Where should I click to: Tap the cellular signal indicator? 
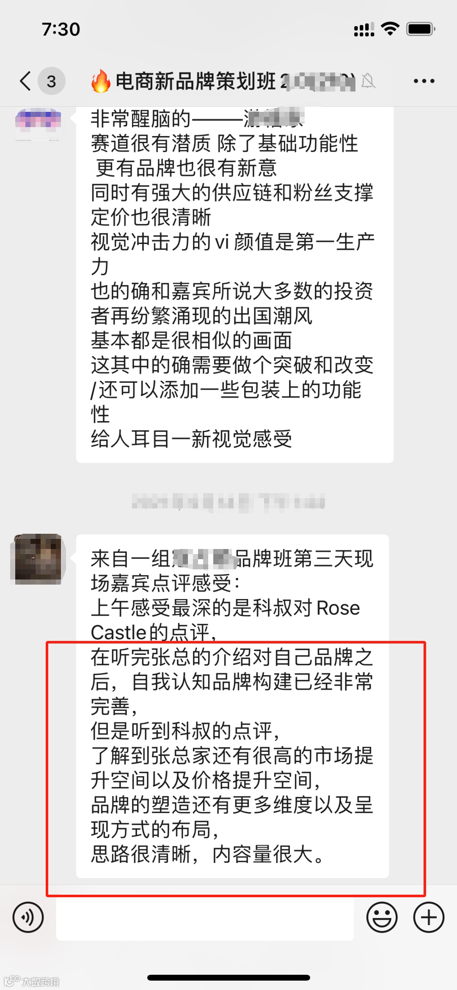pyautogui.click(x=364, y=29)
